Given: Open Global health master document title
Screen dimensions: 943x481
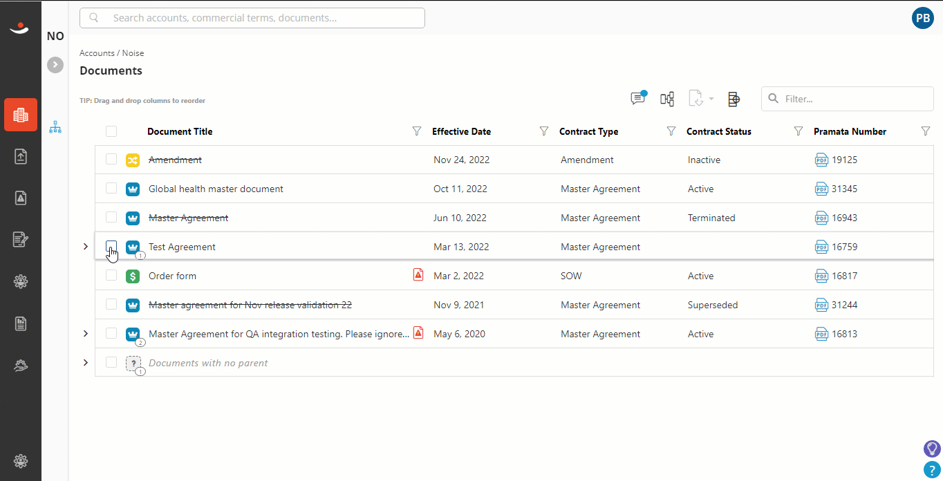Looking at the screenshot, I should point(216,189).
